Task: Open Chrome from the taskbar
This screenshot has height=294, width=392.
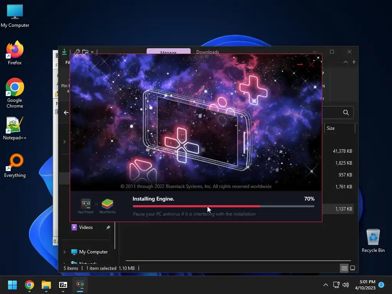Action: 29,285
